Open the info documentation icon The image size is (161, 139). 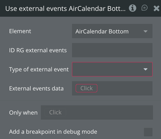132,8
